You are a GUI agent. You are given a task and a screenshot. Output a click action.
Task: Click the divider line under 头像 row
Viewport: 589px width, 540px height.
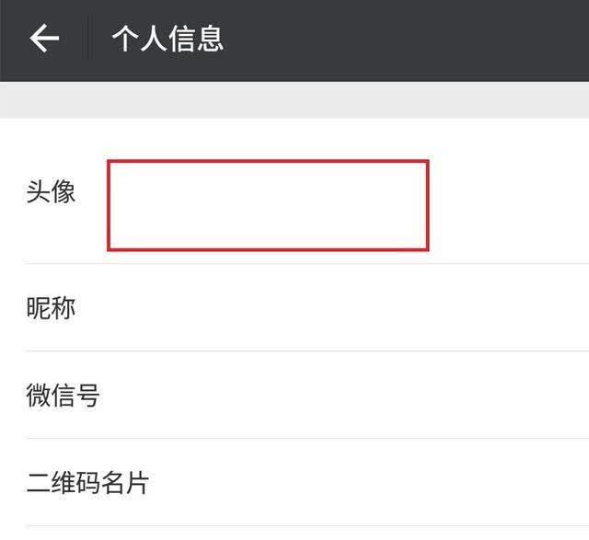(x=306, y=264)
